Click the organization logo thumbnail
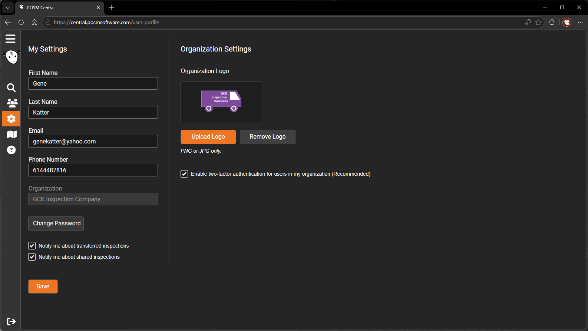Viewport: 588px width, 331px height. click(221, 102)
